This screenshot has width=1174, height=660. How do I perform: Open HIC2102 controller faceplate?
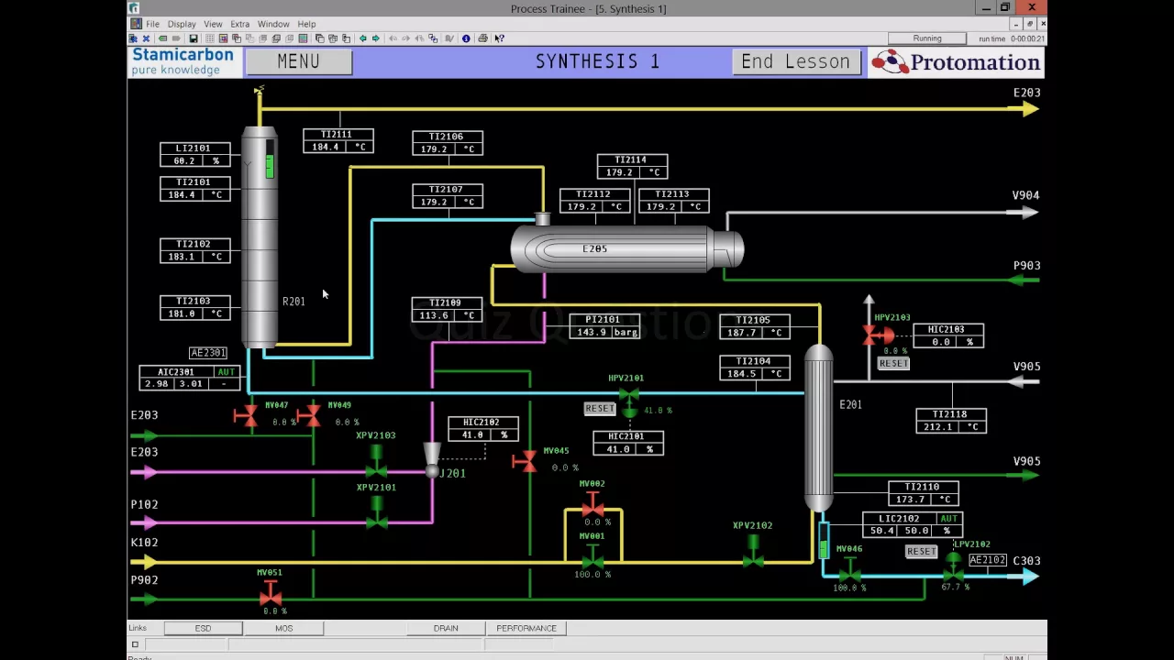(483, 428)
